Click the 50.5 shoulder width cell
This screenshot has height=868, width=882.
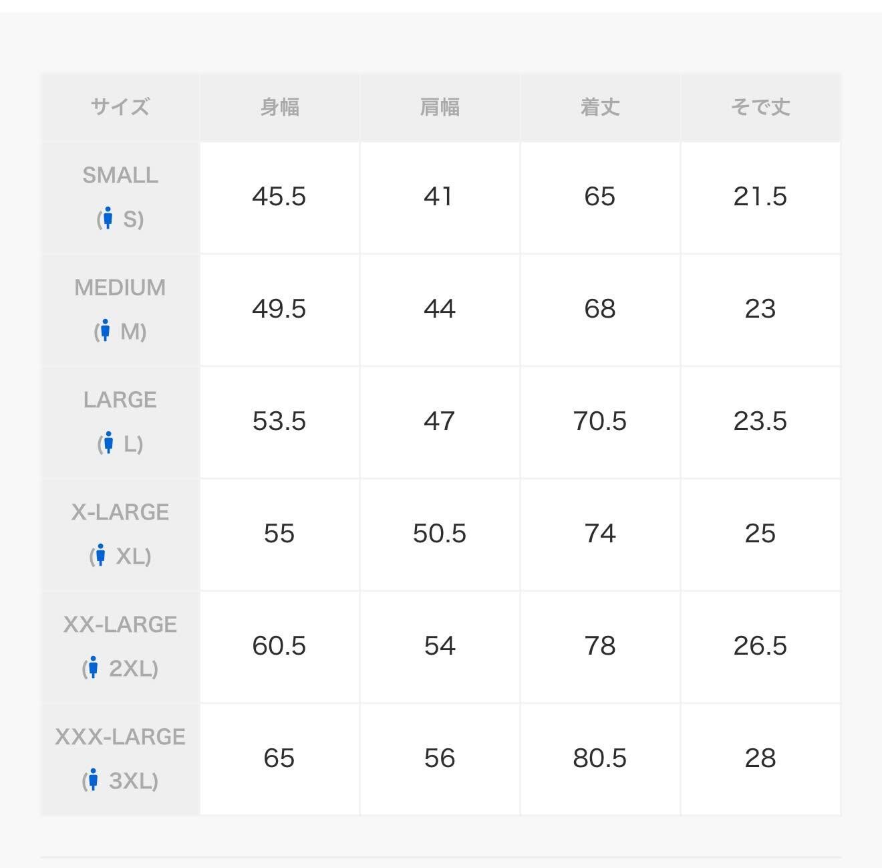click(x=440, y=534)
